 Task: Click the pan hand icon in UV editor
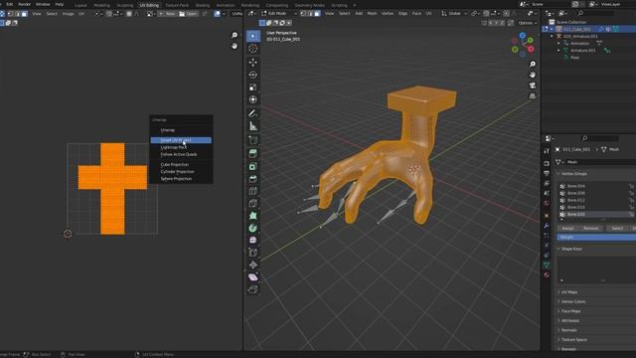click(235, 46)
